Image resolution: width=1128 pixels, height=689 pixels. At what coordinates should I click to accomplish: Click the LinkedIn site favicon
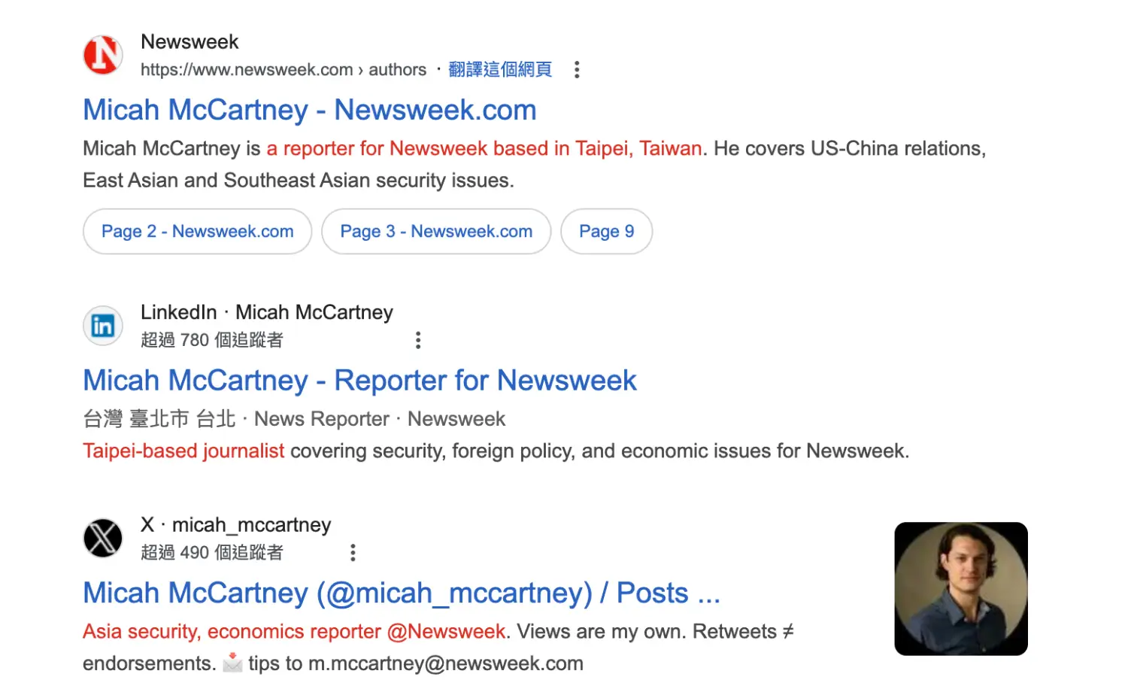point(103,326)
